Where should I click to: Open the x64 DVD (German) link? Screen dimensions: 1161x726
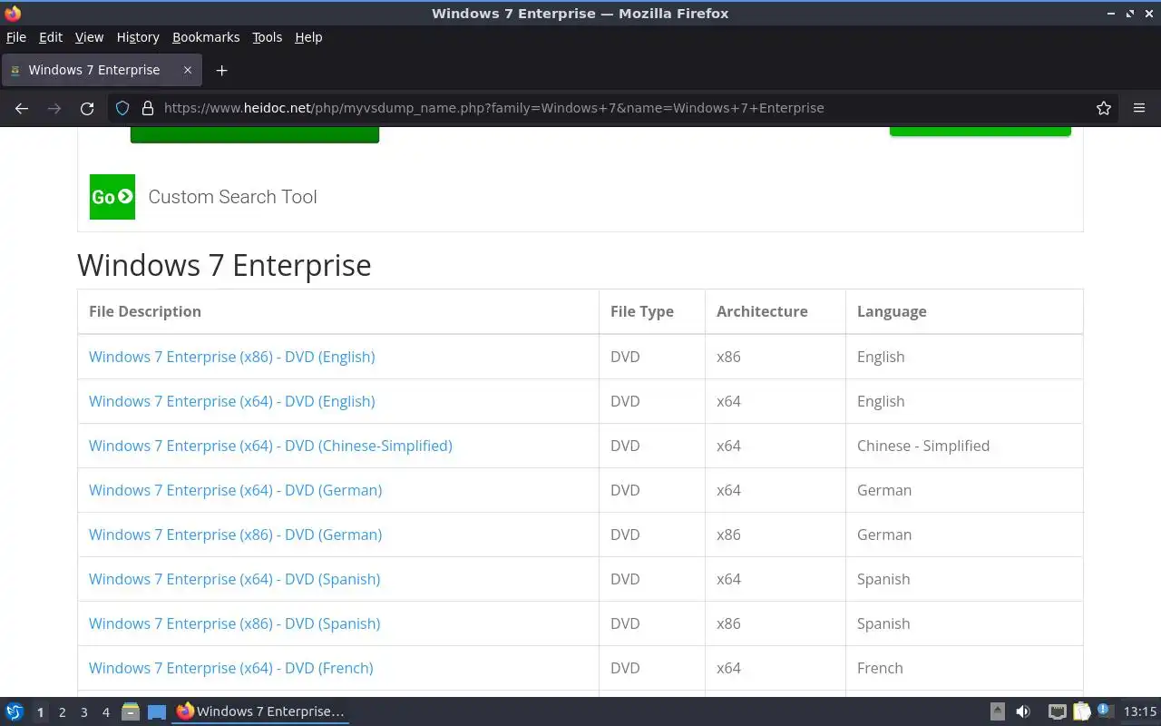click(235, 490)
